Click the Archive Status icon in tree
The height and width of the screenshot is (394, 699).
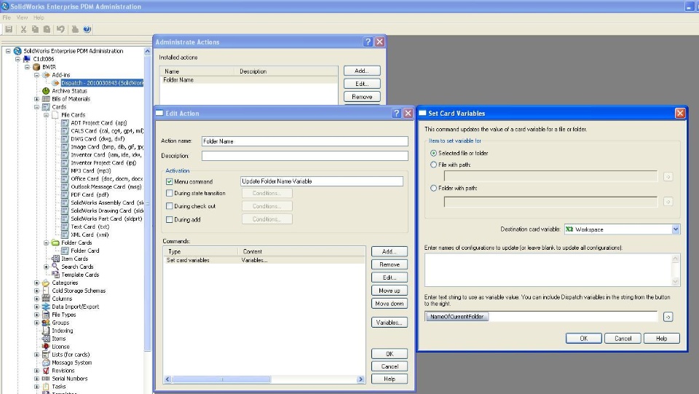(45, 91)
